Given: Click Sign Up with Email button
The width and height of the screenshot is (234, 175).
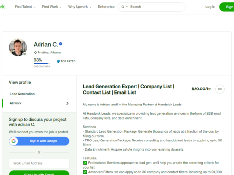Looking at the screenshot, I should click(39, 173).
